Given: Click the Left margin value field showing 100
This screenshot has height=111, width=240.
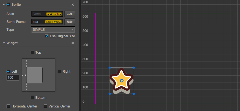Looking at the screenshot, I should 13,78.
